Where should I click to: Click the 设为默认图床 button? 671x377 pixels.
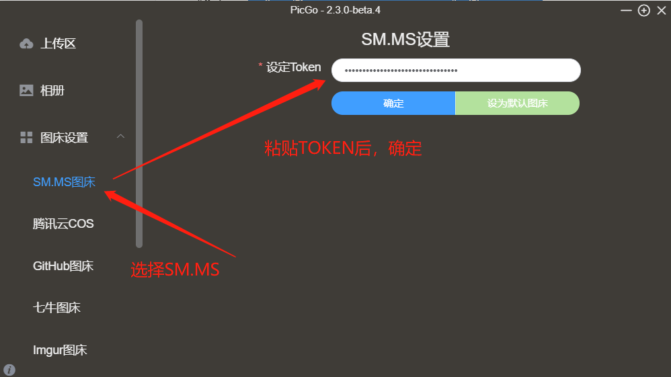click(x=518, y=103)
